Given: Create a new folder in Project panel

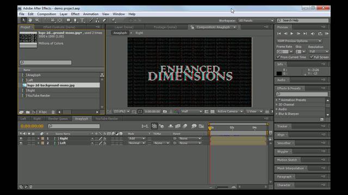Looking at the screenshot, I should click(28, 112).
